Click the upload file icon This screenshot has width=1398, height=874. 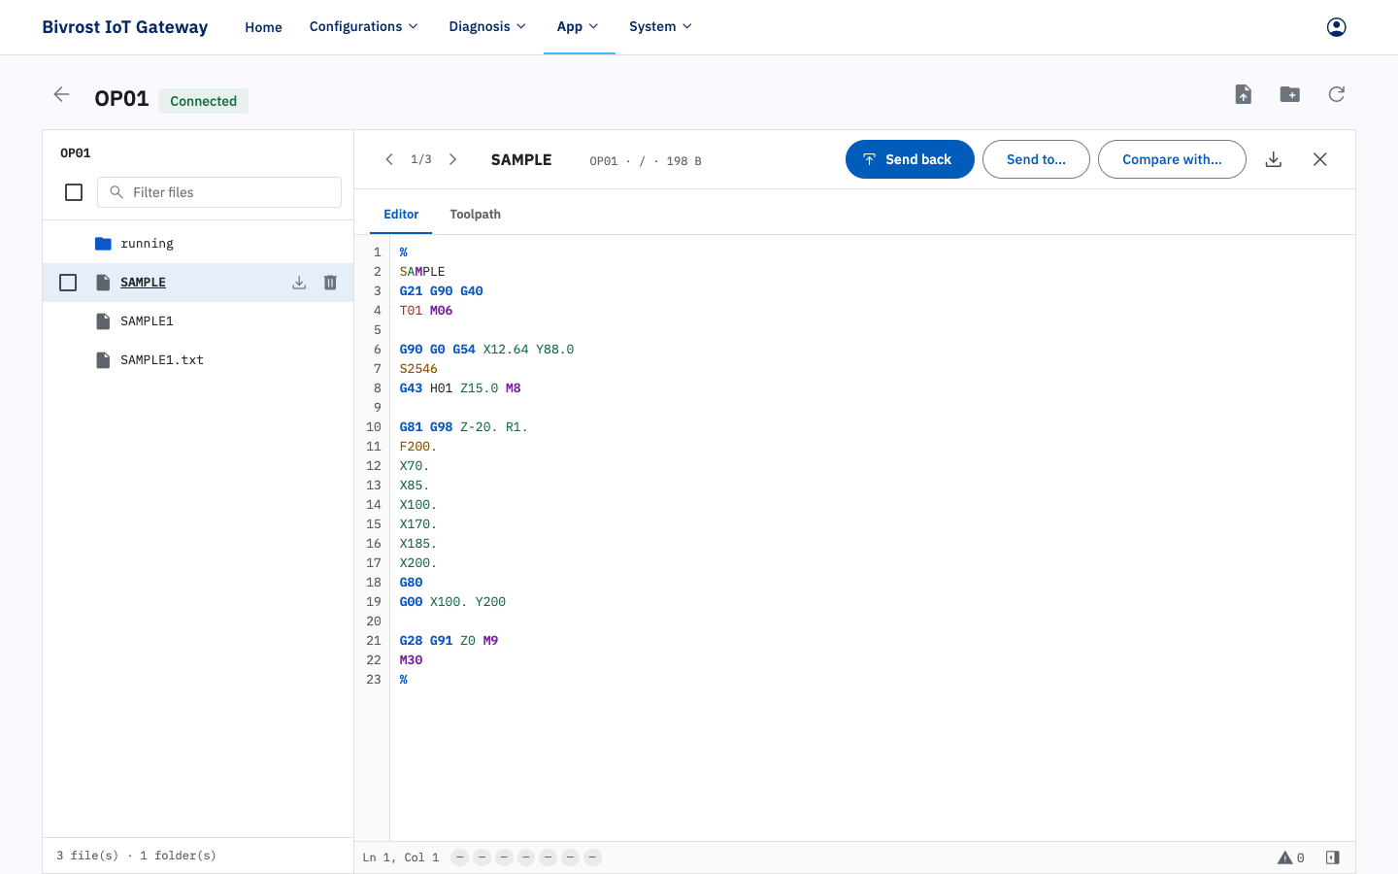click(1243, 94)
